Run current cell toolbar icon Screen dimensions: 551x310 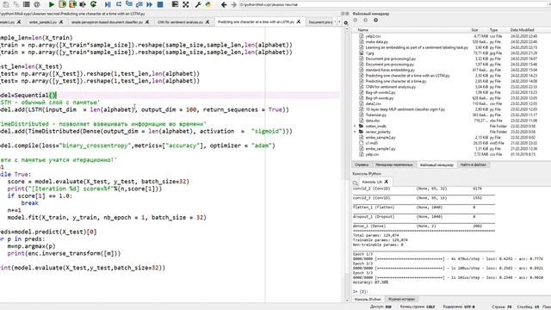62,4
